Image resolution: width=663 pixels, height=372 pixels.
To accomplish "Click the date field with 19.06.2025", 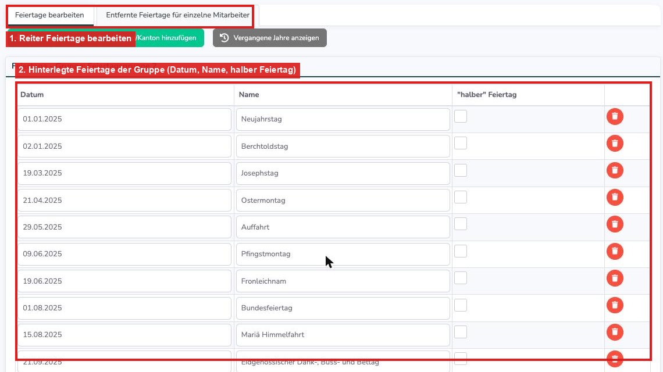I will click(124, 281).
